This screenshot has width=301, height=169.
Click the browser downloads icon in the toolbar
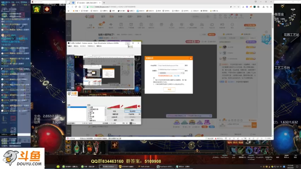tap(264, 7)
